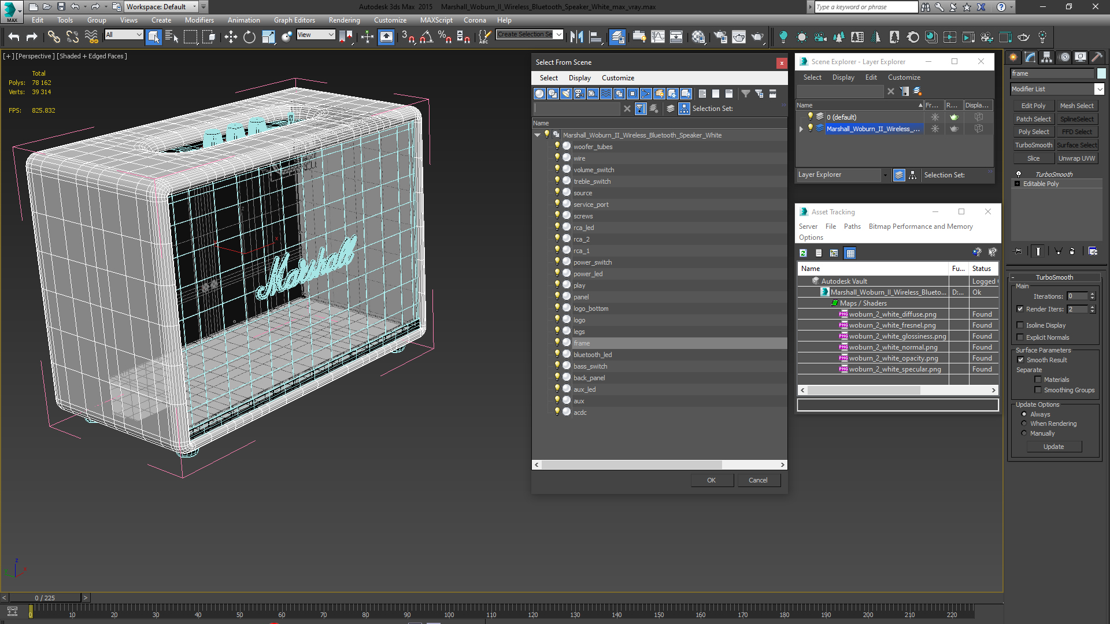Open the Rendering menu

344,20
